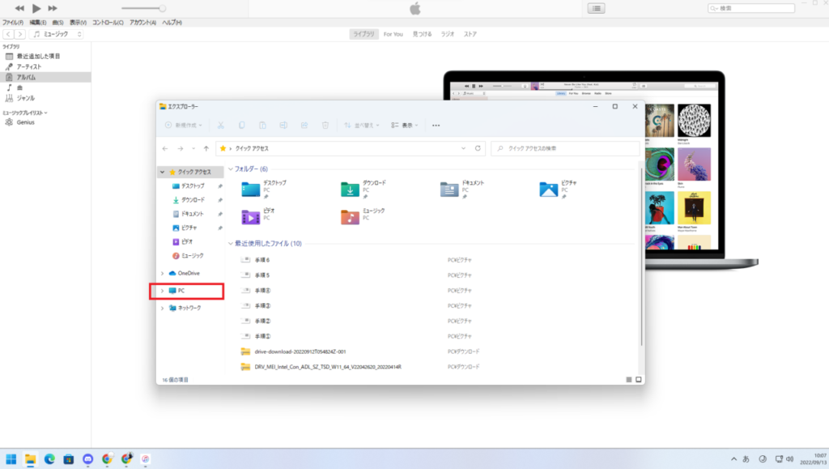This screenshot has height=469, width=829.
Task: Open the iTunes Up Next list icon
Action: coord(596,8)
